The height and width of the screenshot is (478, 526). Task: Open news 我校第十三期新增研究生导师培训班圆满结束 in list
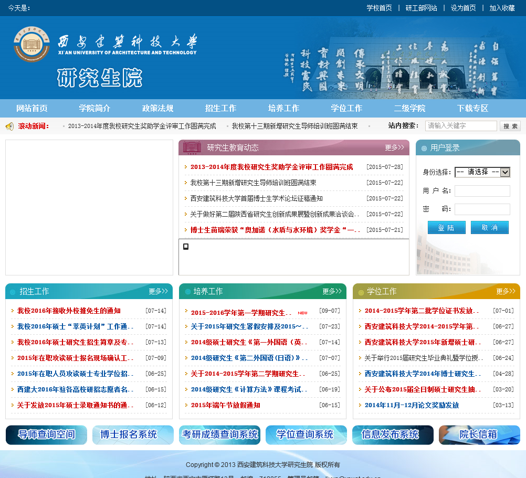point(253,183)
